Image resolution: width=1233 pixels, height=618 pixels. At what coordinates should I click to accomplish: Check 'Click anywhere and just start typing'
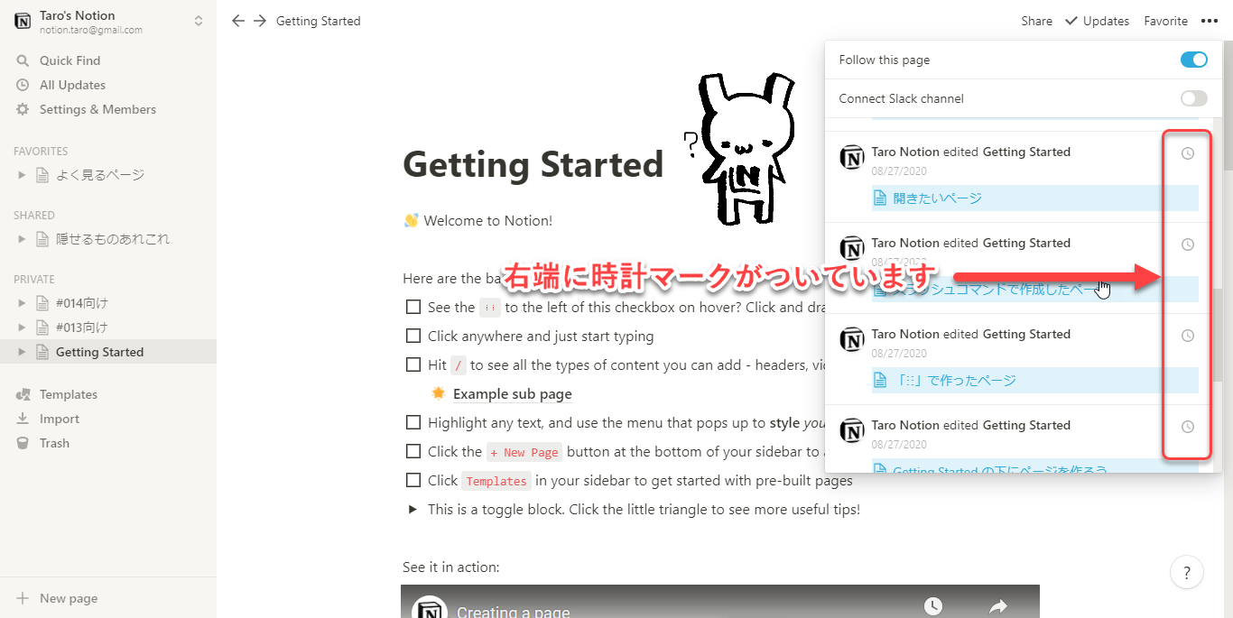413,336
